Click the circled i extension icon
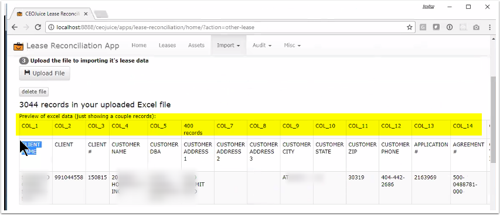 click(x=450, y=27)
